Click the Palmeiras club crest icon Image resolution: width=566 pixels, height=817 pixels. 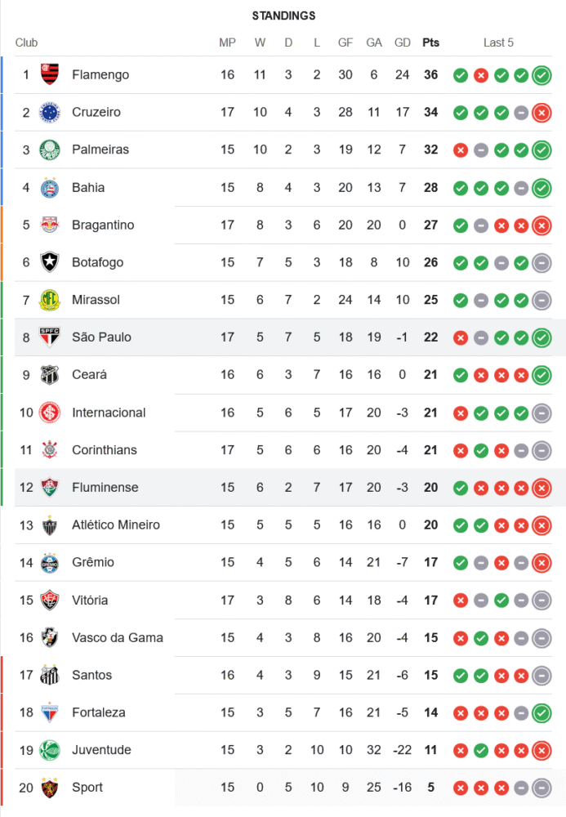pos(50,150)
